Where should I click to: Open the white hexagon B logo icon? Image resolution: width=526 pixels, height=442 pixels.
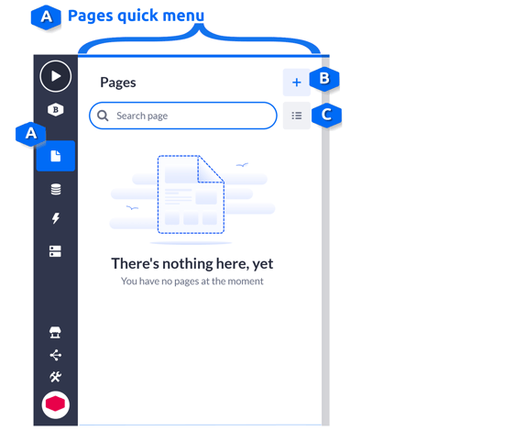[x=56, y=110]
